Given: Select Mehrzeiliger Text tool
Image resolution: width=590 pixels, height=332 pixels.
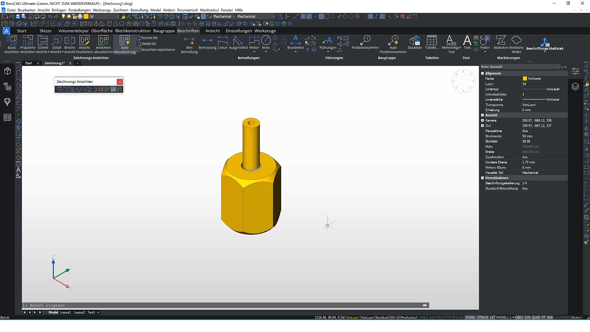Looking at the screenshot, I should pyautogui.click(x=451, y=44).
